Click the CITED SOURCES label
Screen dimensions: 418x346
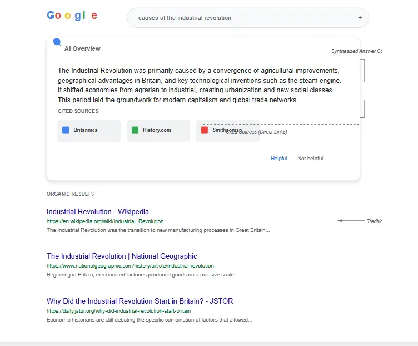click(x=78, y=111)
